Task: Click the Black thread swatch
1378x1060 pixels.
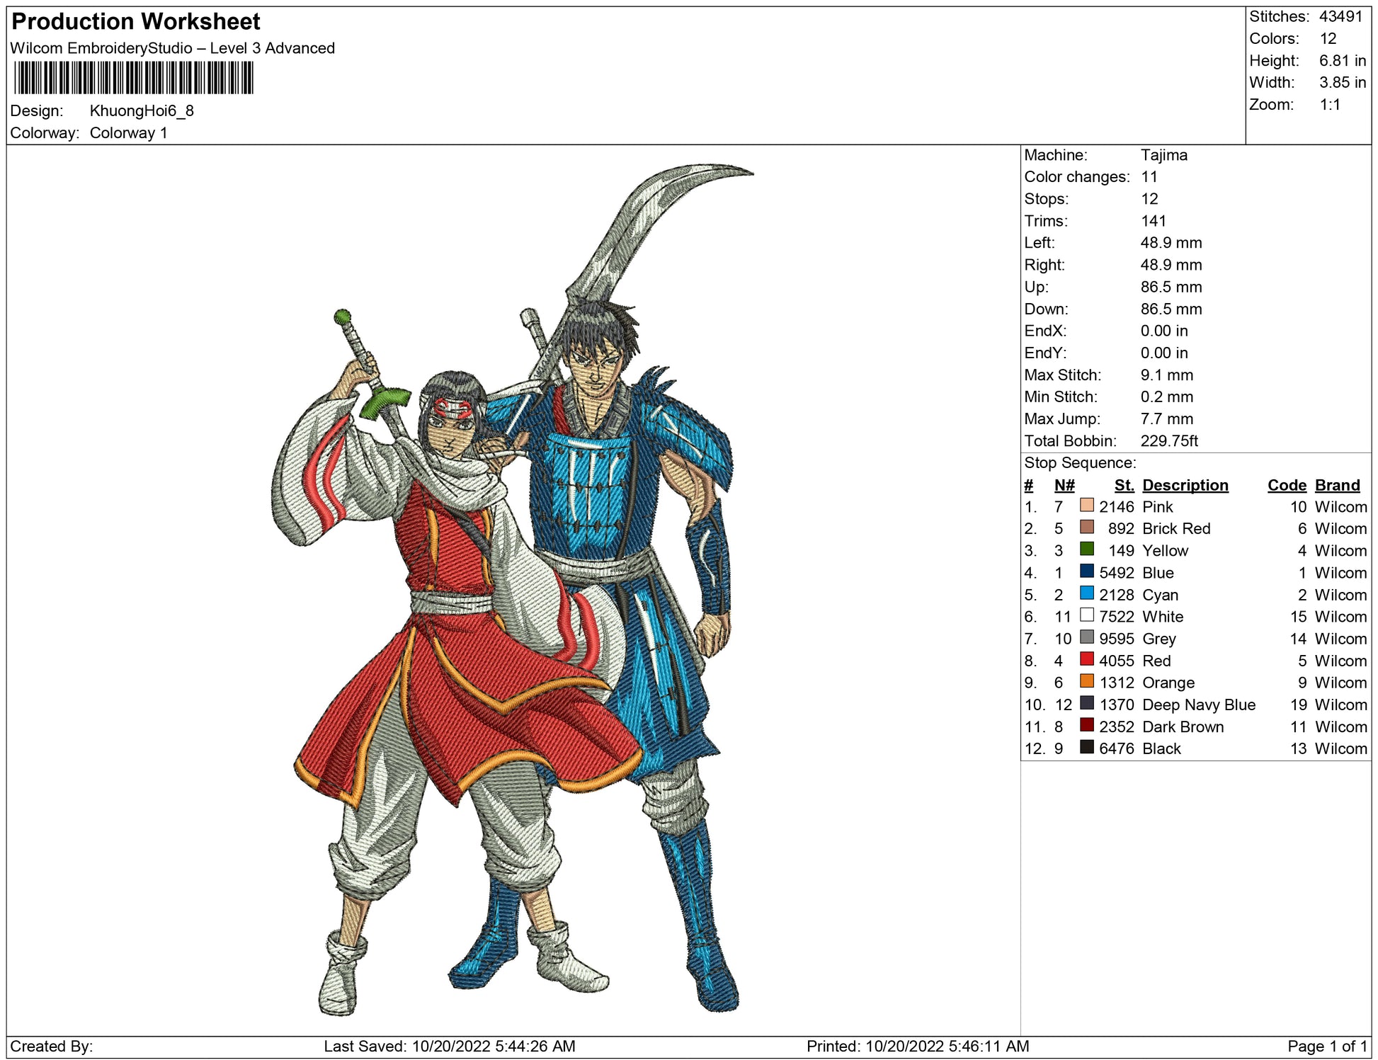Action: coord(1086,747)
